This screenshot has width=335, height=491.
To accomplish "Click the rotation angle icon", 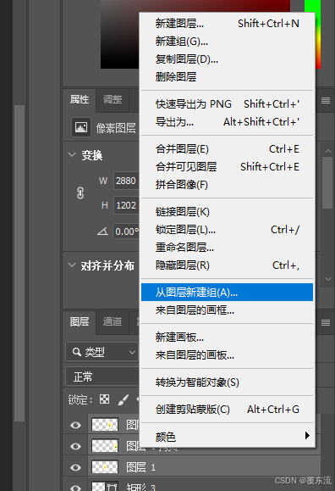I will tap(102, 232).
